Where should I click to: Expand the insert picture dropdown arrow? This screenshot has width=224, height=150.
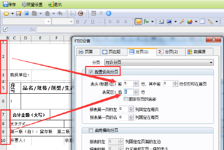(175, 22)
